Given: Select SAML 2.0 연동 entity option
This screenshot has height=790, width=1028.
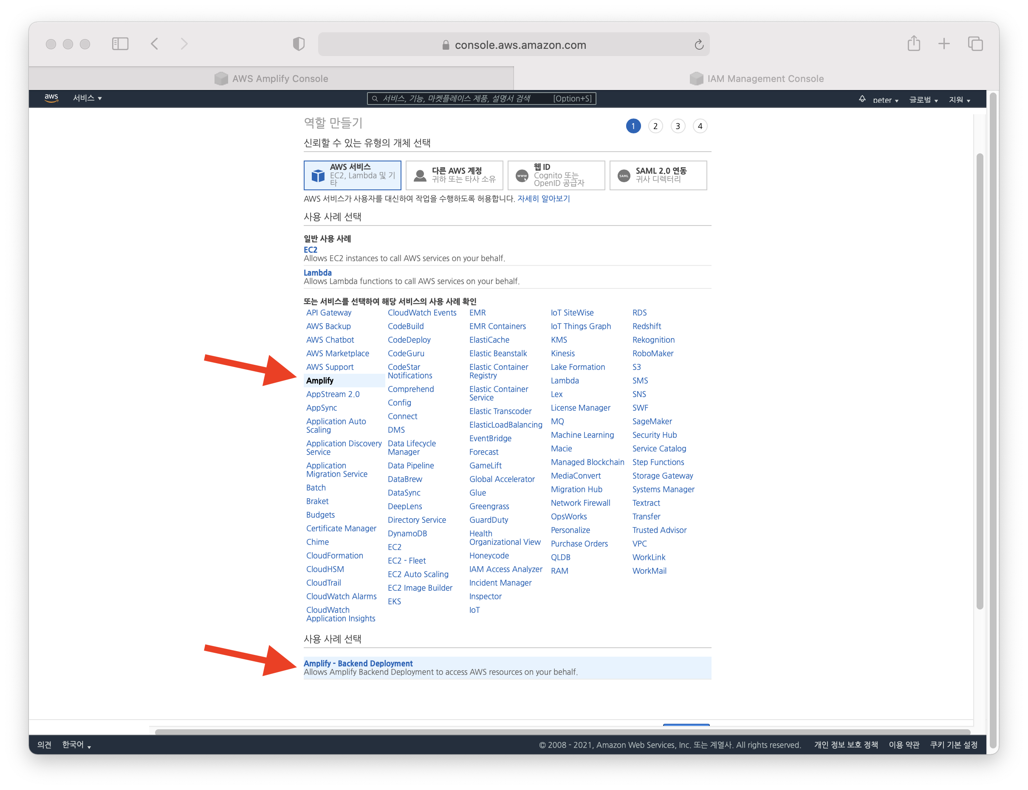Looking at the screenshot, I should coord(658,175).
